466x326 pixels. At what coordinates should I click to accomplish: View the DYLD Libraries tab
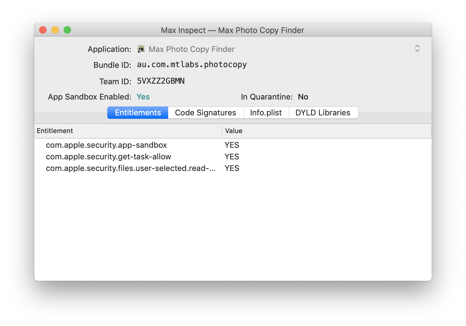(x=323, y=113)
